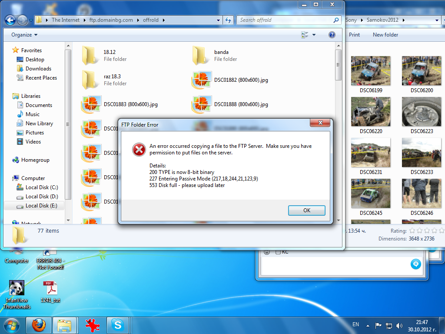The image size is (445, 334).
Task: Select the DSC06220 thumbnail
Action: click(x=371, y=115)
